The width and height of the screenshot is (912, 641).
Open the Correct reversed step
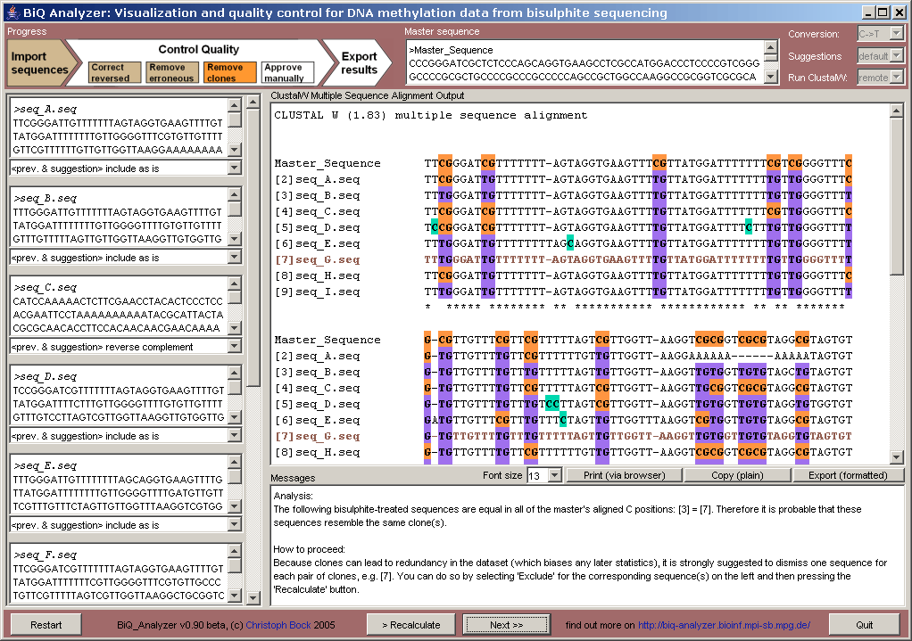[x=115, y=72]
